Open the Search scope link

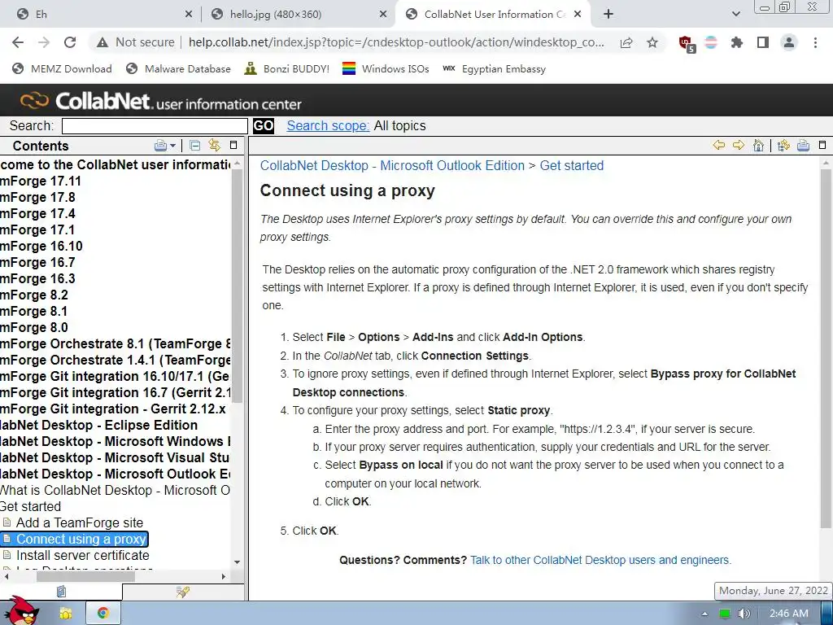pyautogui.click(x=328, y=126)
